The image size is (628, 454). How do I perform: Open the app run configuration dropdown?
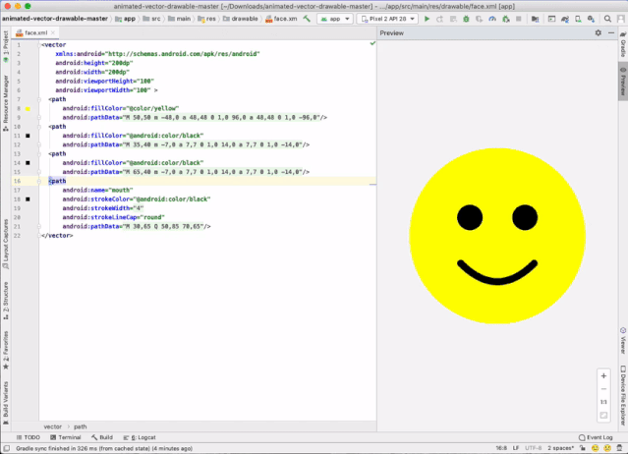[336, 19]
